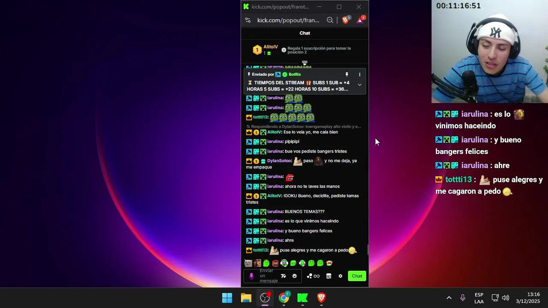Open the channel points infinity icon

pos(313,276)
